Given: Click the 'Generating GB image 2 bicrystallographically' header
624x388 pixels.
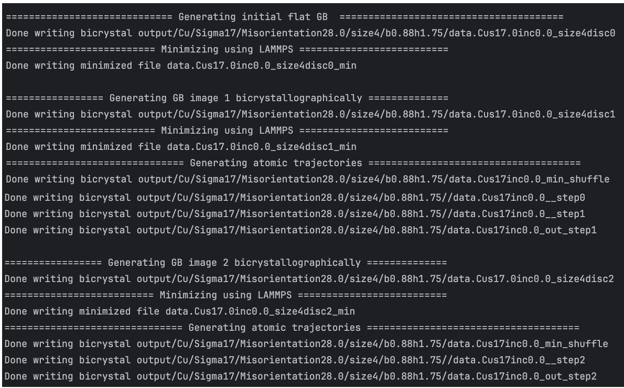Looking at the screenshot, I should tap(226, 262).
